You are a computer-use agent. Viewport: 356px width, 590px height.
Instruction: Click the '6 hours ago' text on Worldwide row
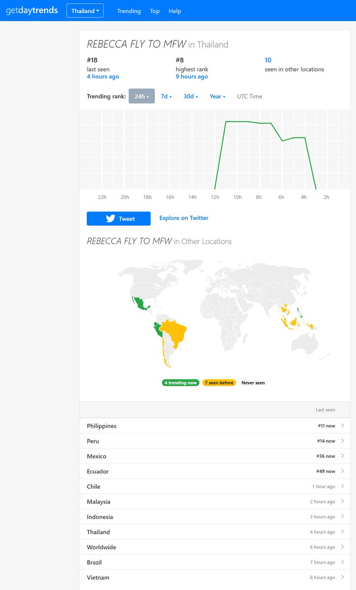pos(323,548)
